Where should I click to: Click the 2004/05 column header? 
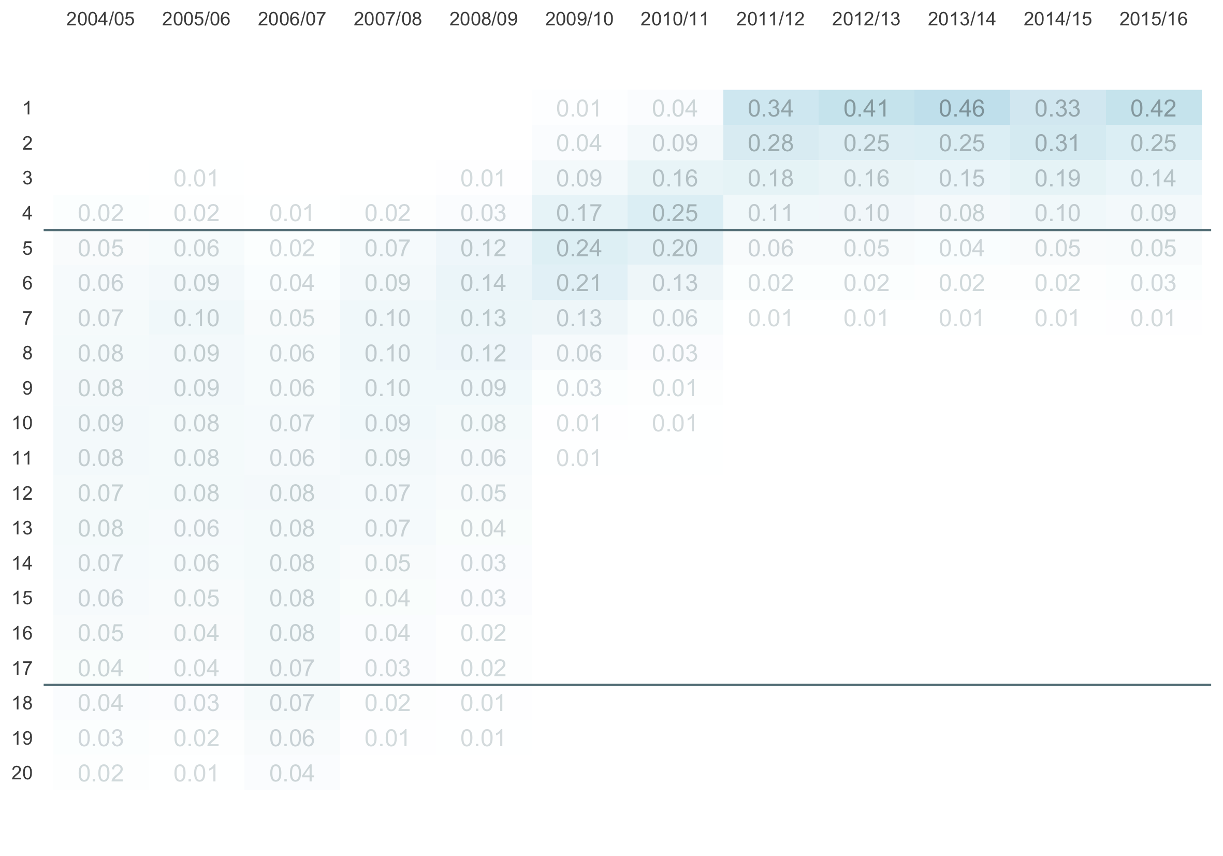100,19
